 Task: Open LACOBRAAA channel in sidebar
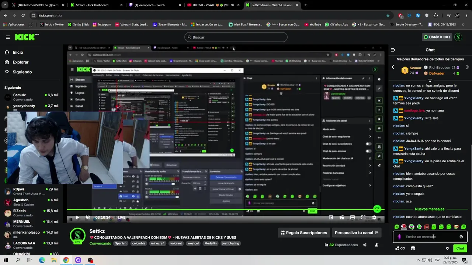[x=31, y=245]
